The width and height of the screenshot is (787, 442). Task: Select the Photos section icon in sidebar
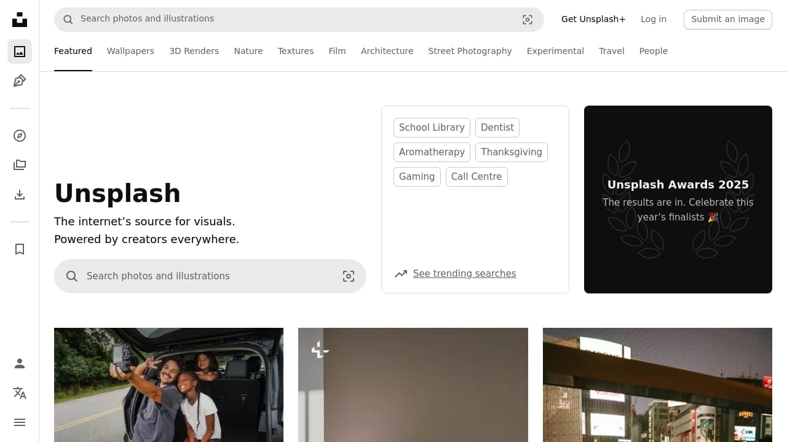19,52
